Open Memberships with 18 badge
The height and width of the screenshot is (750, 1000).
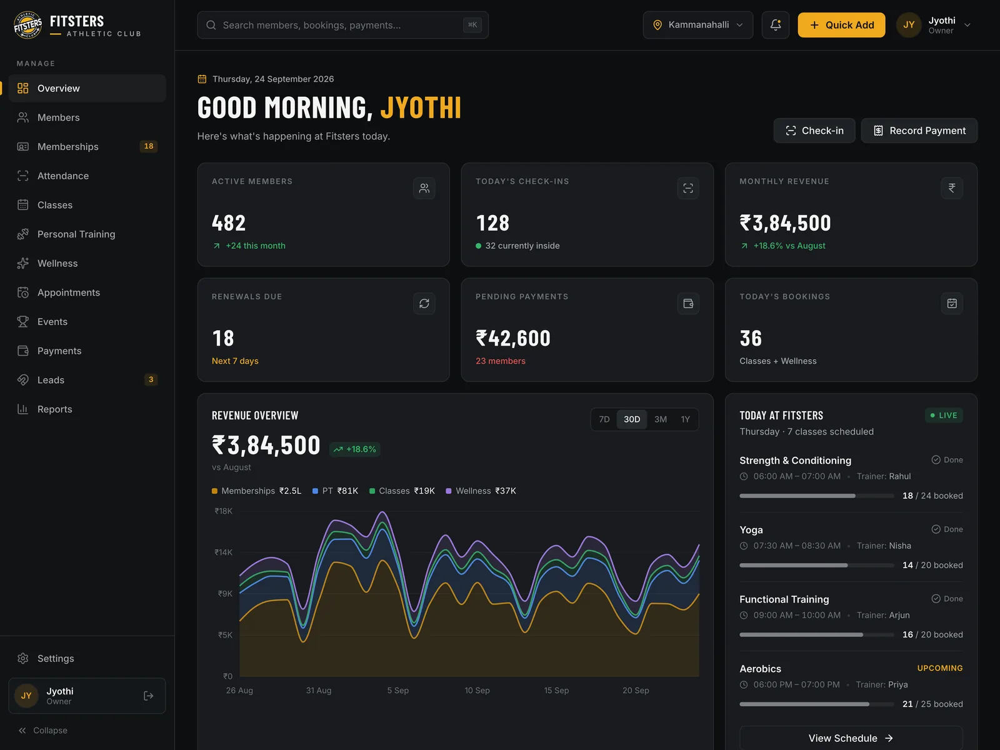coord(87,146)
